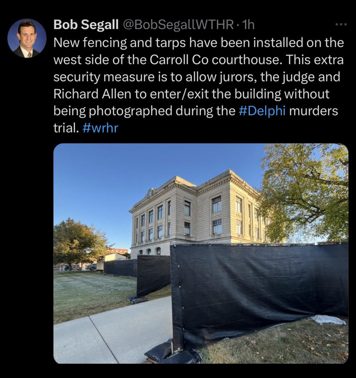The width and height of the screenshot is (356, 378).
Task: Open the attached courthouse photo
Action: 201,253
